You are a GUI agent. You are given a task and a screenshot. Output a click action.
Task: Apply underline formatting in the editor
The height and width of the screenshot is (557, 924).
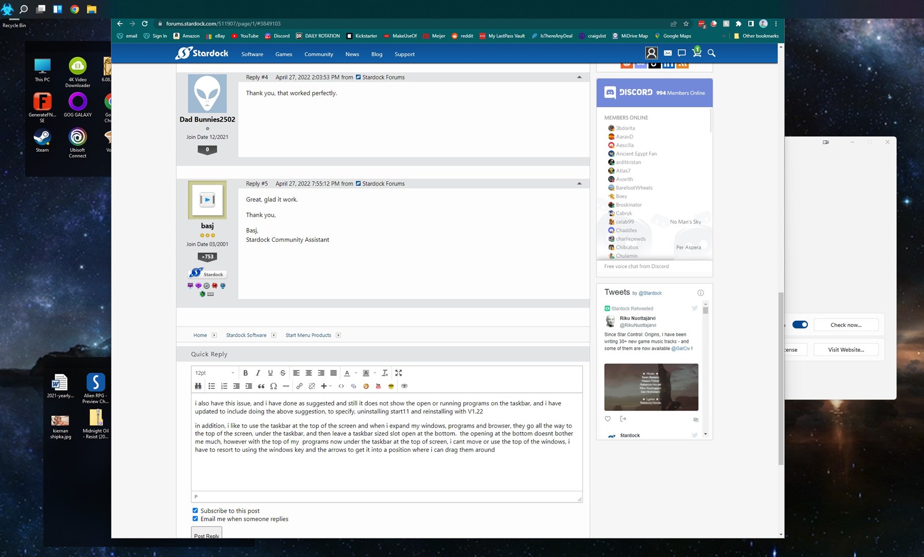[270, 373]
